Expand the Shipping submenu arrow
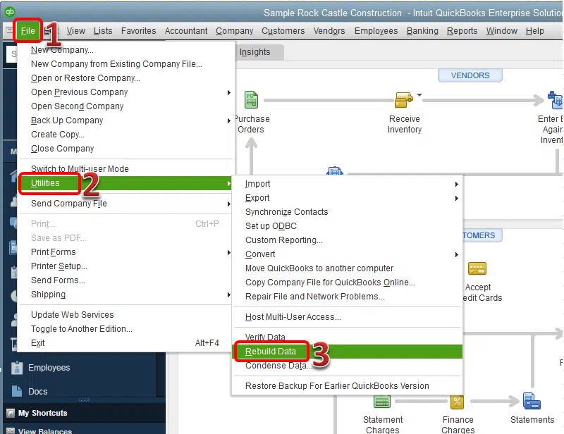This screenshot has width=564, height=434. click(228, 294)
